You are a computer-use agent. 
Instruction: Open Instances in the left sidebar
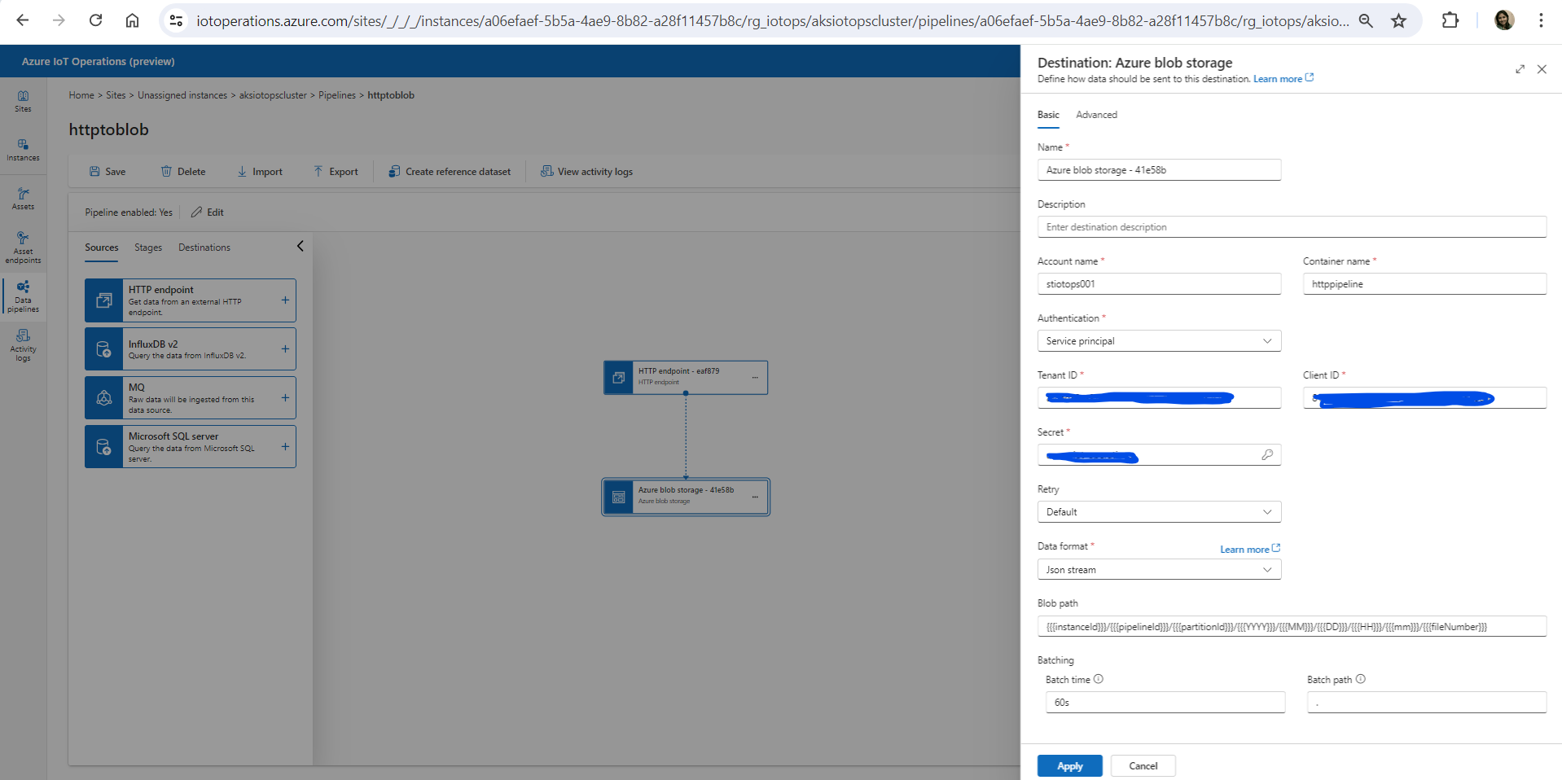[x=23, y=150]
